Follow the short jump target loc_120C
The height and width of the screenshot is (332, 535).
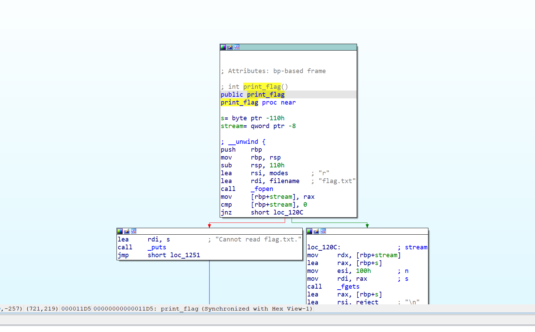288,212
